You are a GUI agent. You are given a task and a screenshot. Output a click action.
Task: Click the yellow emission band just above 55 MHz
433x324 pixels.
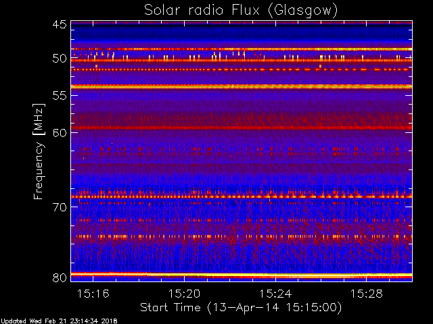(241, 86)
